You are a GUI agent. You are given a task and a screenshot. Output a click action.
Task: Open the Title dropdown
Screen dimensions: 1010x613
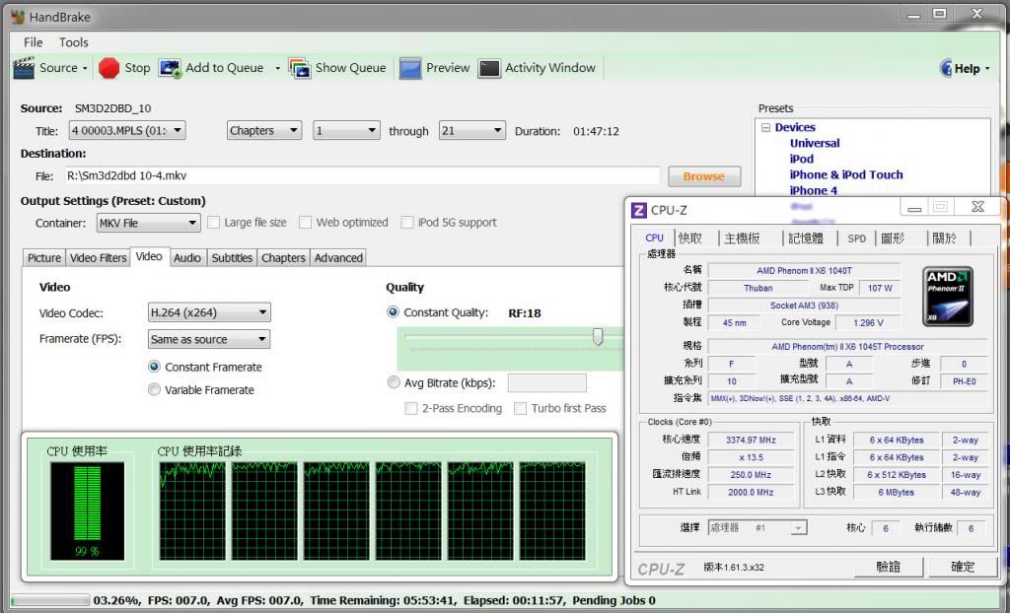pyautogui.click(x=127, y=131)
